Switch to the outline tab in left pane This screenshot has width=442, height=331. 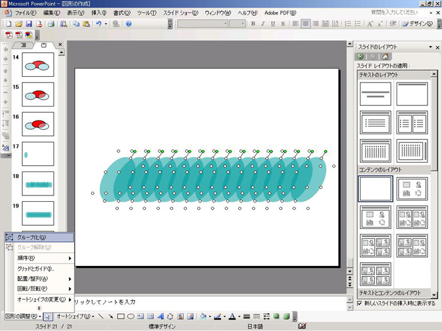23,45
